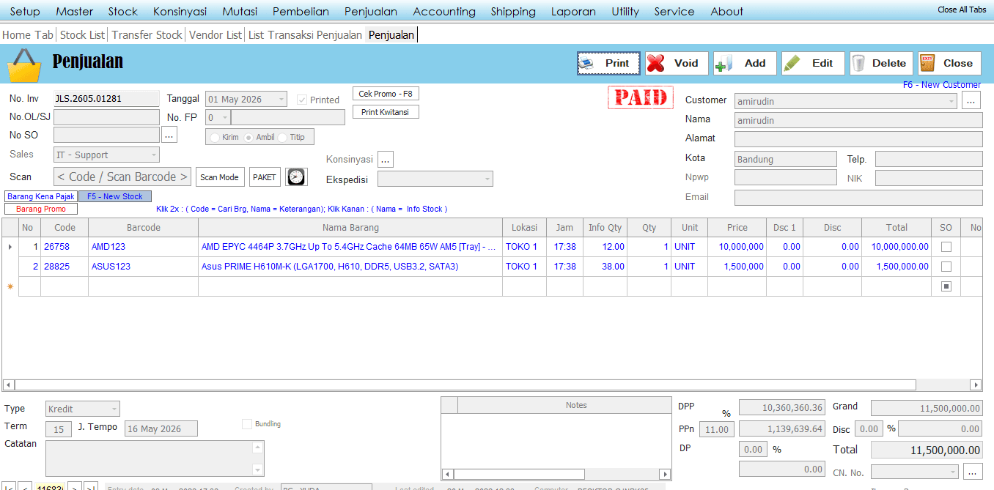Click F6 - New Customer link
The image size is (994, 490).
(941, 85)
